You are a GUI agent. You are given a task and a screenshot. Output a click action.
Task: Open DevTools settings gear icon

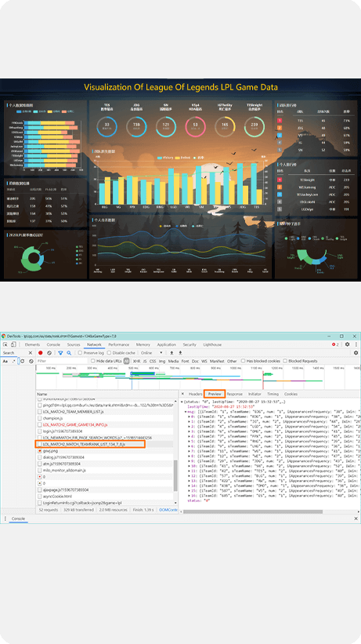tap(347, 344)
